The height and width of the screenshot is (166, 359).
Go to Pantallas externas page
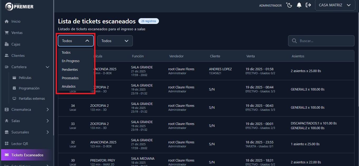click(x=32, y=99)
